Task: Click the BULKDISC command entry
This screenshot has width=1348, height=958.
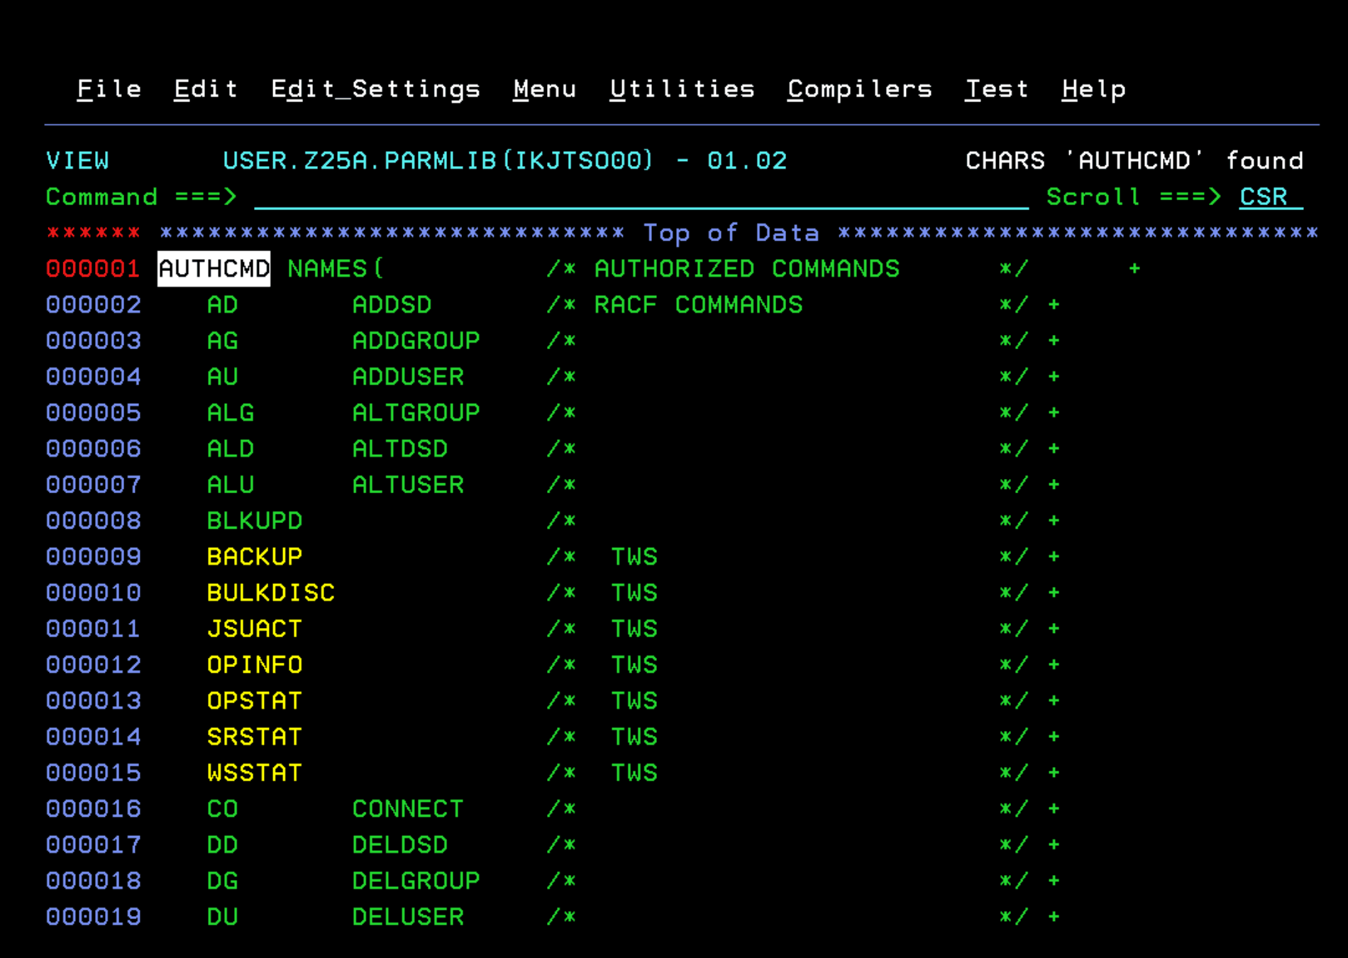Action: point(270,593)
